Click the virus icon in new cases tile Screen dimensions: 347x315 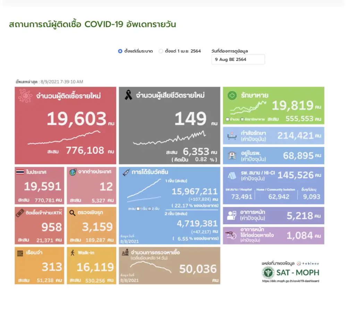(24, 96)
